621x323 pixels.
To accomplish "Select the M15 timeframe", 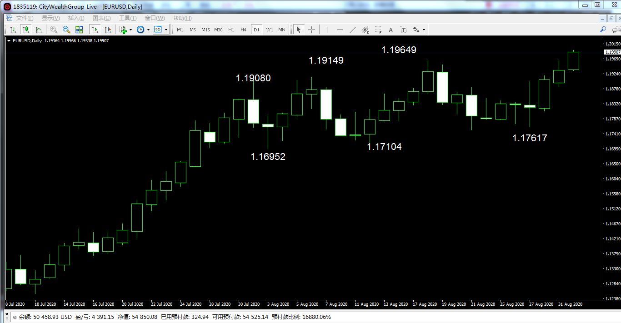I will click(205, 30).
